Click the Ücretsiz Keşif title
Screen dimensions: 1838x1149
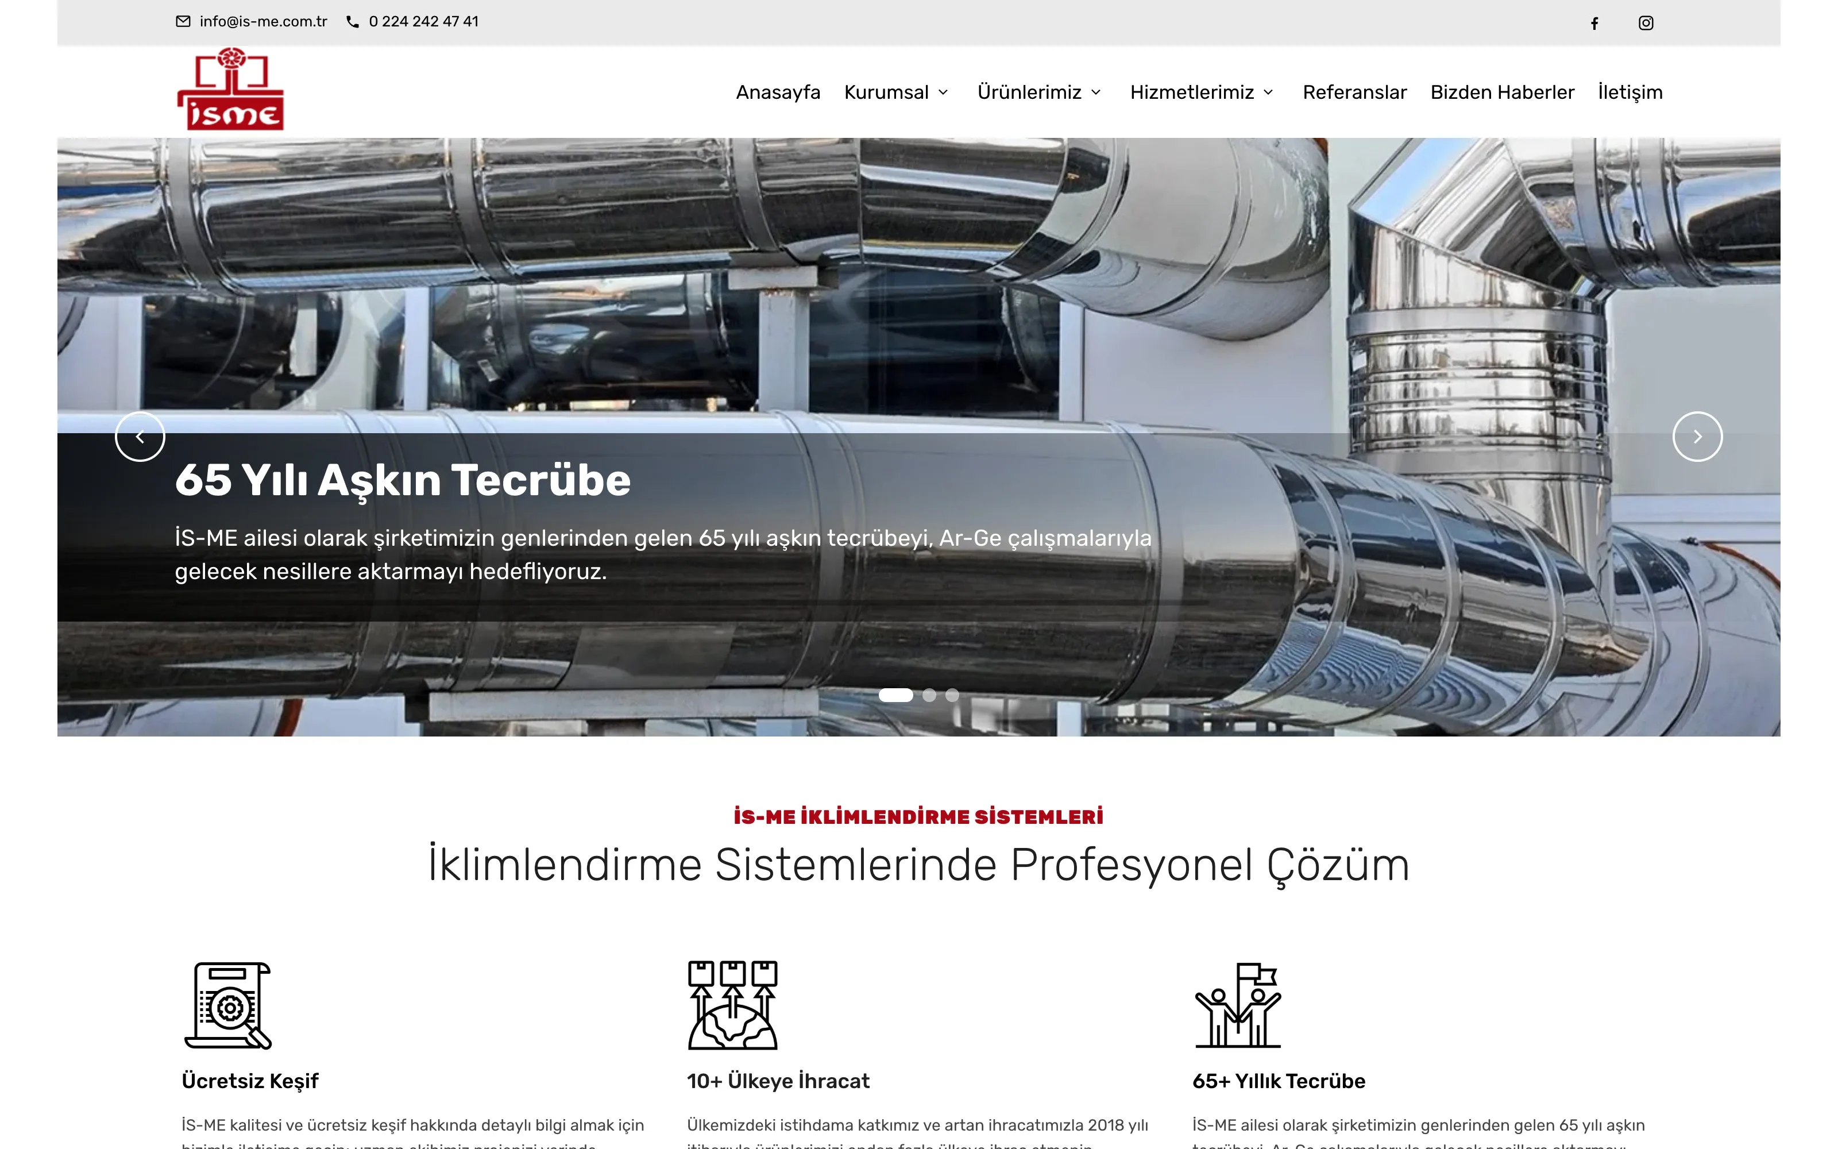pyautogui.click(x=250, y=1081)
